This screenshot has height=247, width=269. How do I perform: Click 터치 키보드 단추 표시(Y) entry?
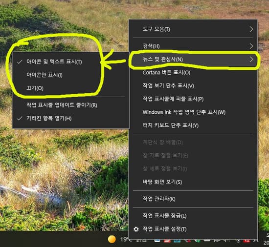(193, 125)
